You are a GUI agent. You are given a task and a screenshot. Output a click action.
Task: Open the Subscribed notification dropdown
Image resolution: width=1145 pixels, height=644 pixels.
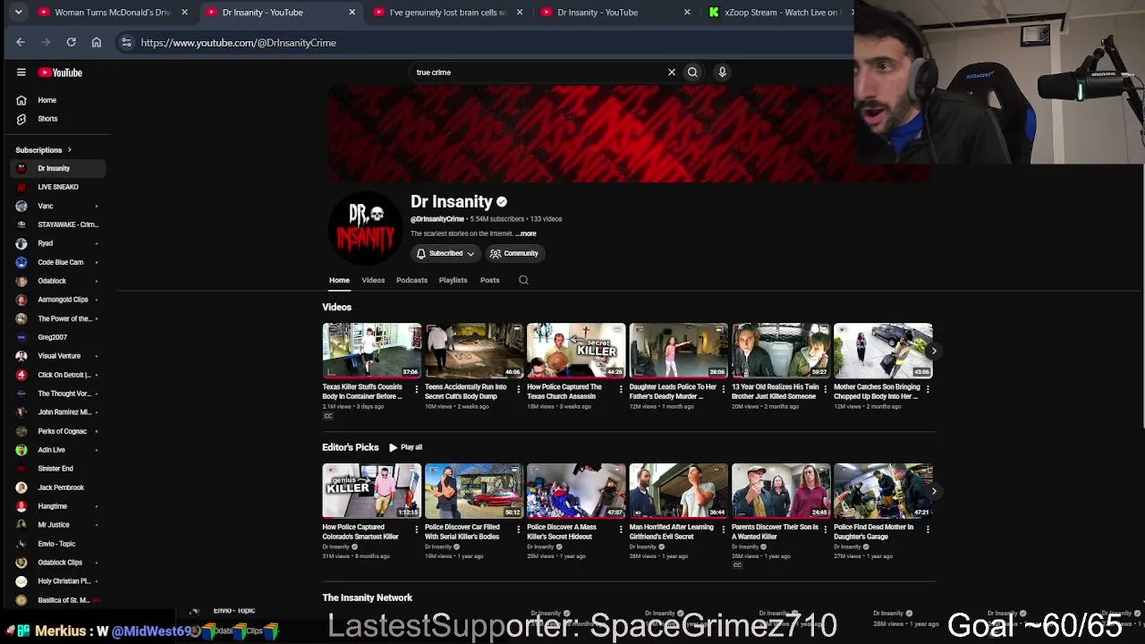point(445,253)
